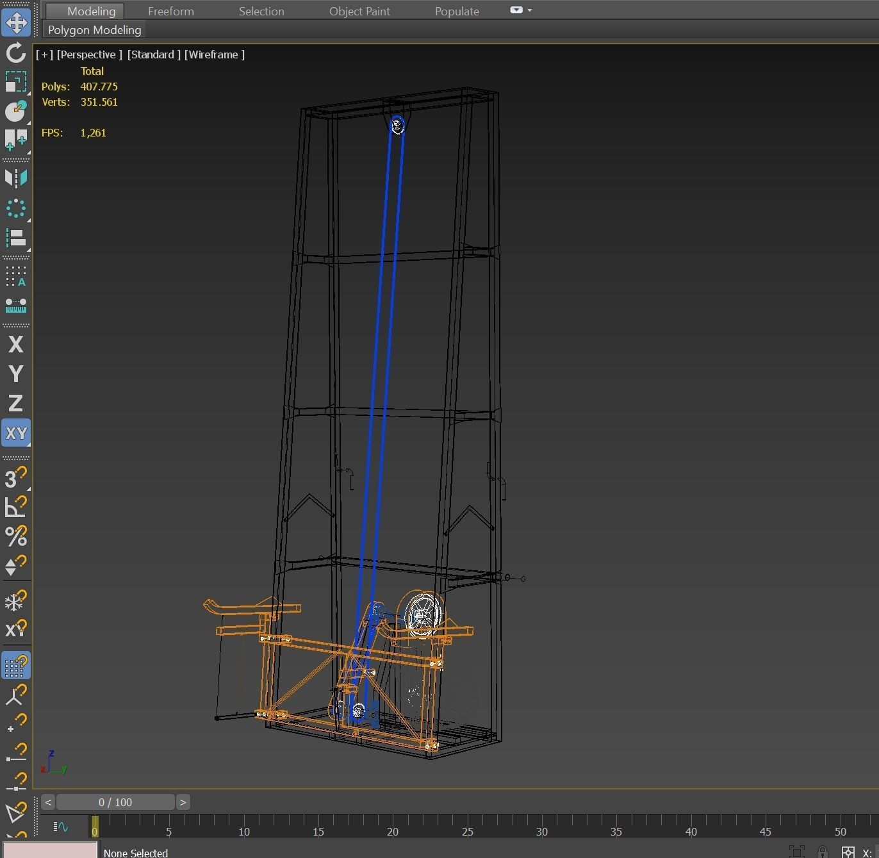Go to previous frame arrow
879x858 pixels.
48,802
